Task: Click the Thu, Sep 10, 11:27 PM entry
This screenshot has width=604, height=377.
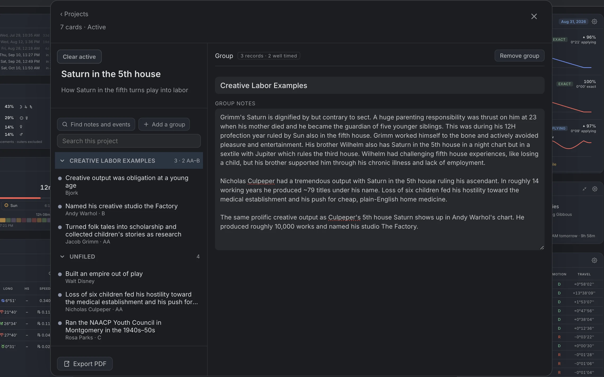Action: [x=20, y=55]
